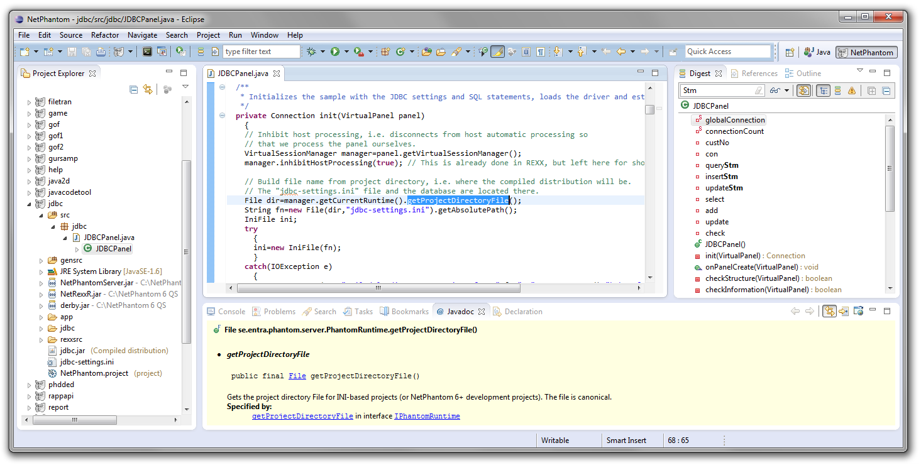Expand the filetran project
921x465 pixels.
[29, 102]
